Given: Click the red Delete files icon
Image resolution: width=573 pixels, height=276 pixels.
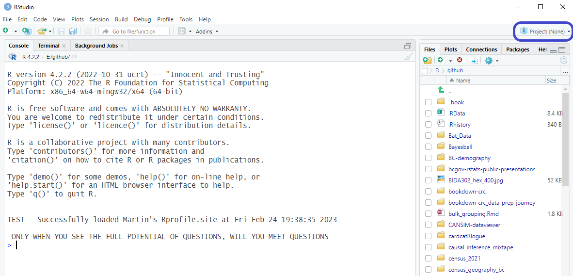Looking at the screenshot, I should pos(460,61).
